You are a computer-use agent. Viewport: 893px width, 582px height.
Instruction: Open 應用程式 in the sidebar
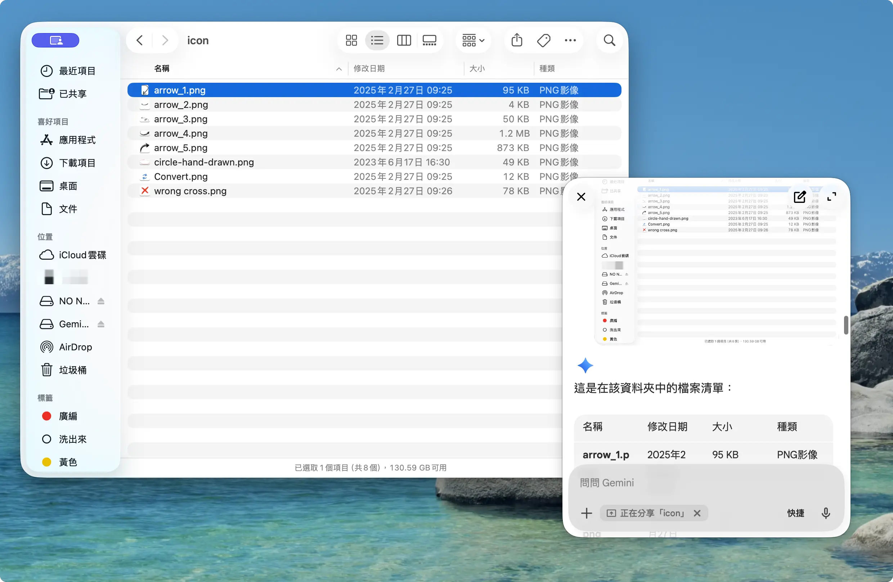68,140
